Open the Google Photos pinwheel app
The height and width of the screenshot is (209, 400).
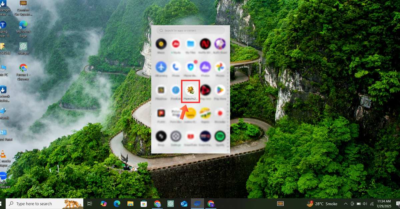coord(220,67)
